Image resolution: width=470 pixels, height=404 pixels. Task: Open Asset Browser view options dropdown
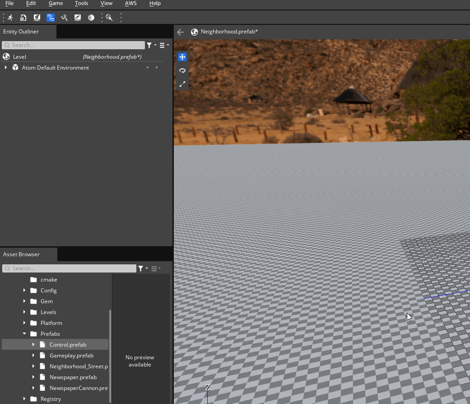pyautogui.click(x=156, y=268)
